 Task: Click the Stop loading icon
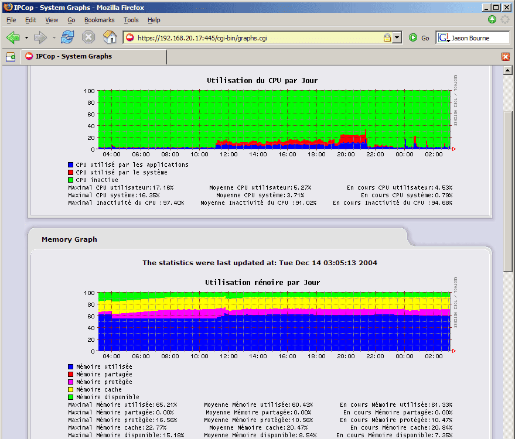pyautogui.click(x=88, y=37)
